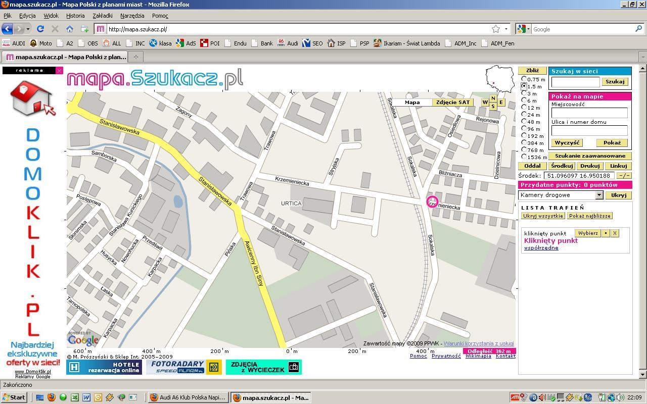This screenshot has height=404, width=647.
Task: Open the list all tabs dropdown
Action: pyautogui.click(x=642, y=57)
